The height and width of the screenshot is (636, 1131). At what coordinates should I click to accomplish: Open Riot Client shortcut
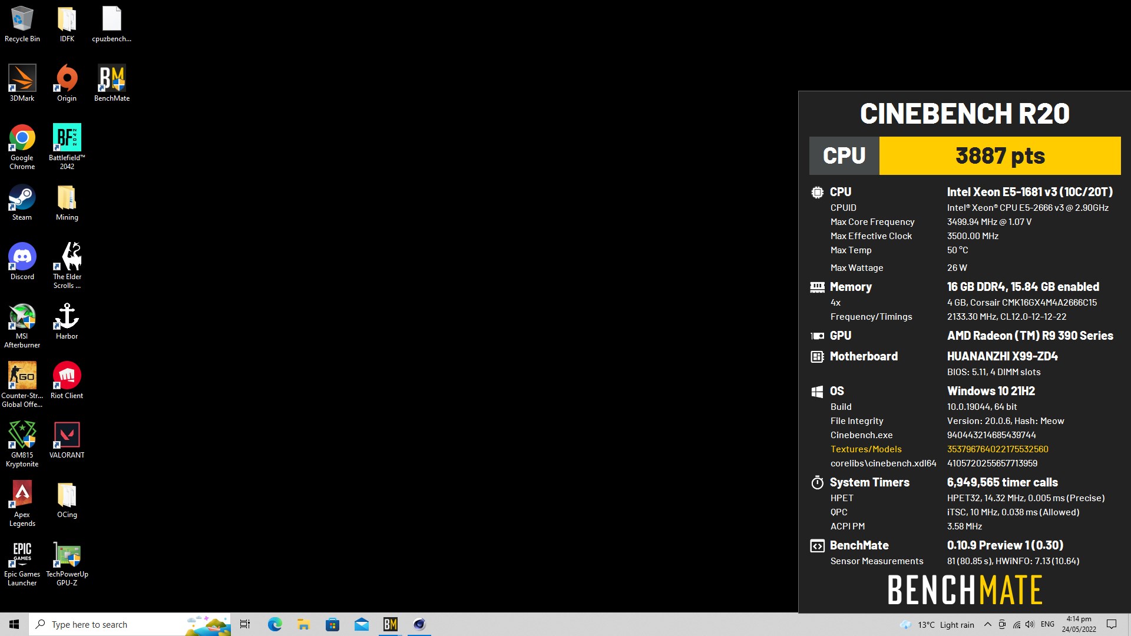coord(67,380)
